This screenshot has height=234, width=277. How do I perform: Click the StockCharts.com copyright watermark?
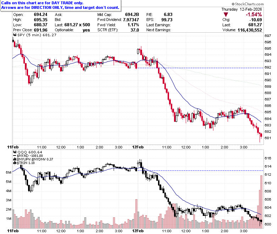(248, 4)
